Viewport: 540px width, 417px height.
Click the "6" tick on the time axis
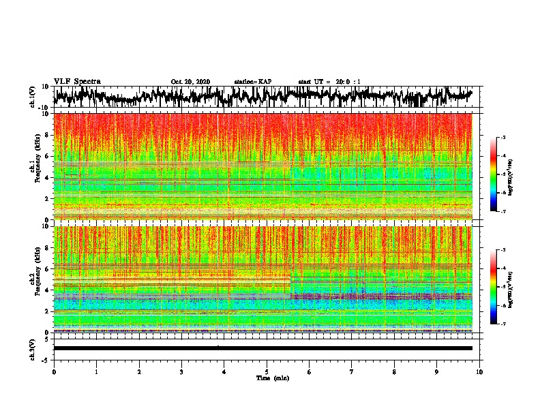point(310,372)
